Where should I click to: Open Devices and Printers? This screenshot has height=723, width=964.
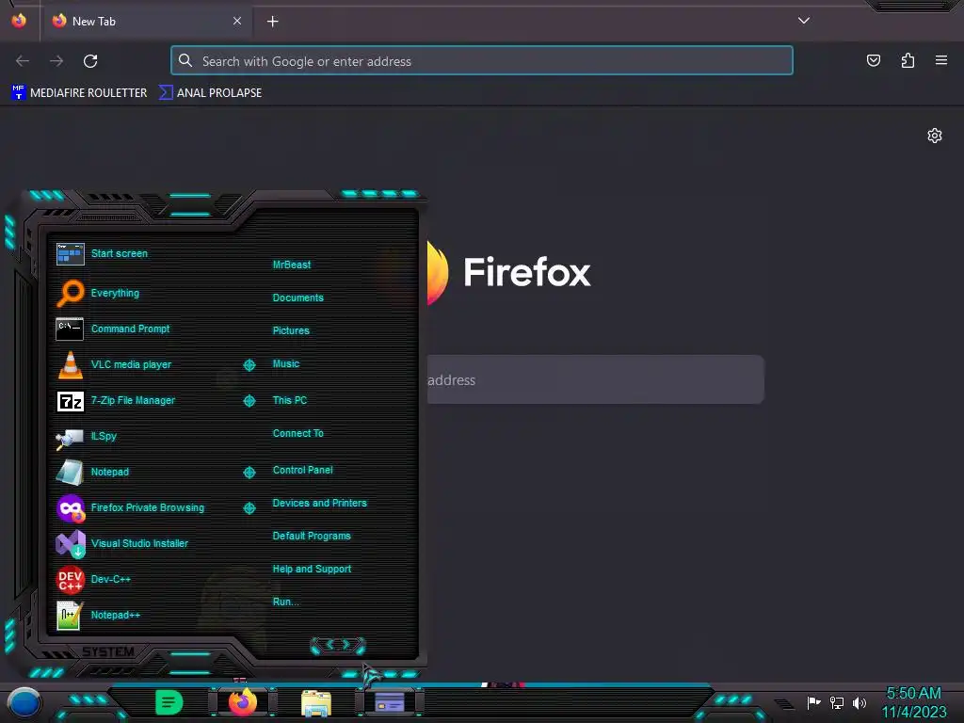320,503
